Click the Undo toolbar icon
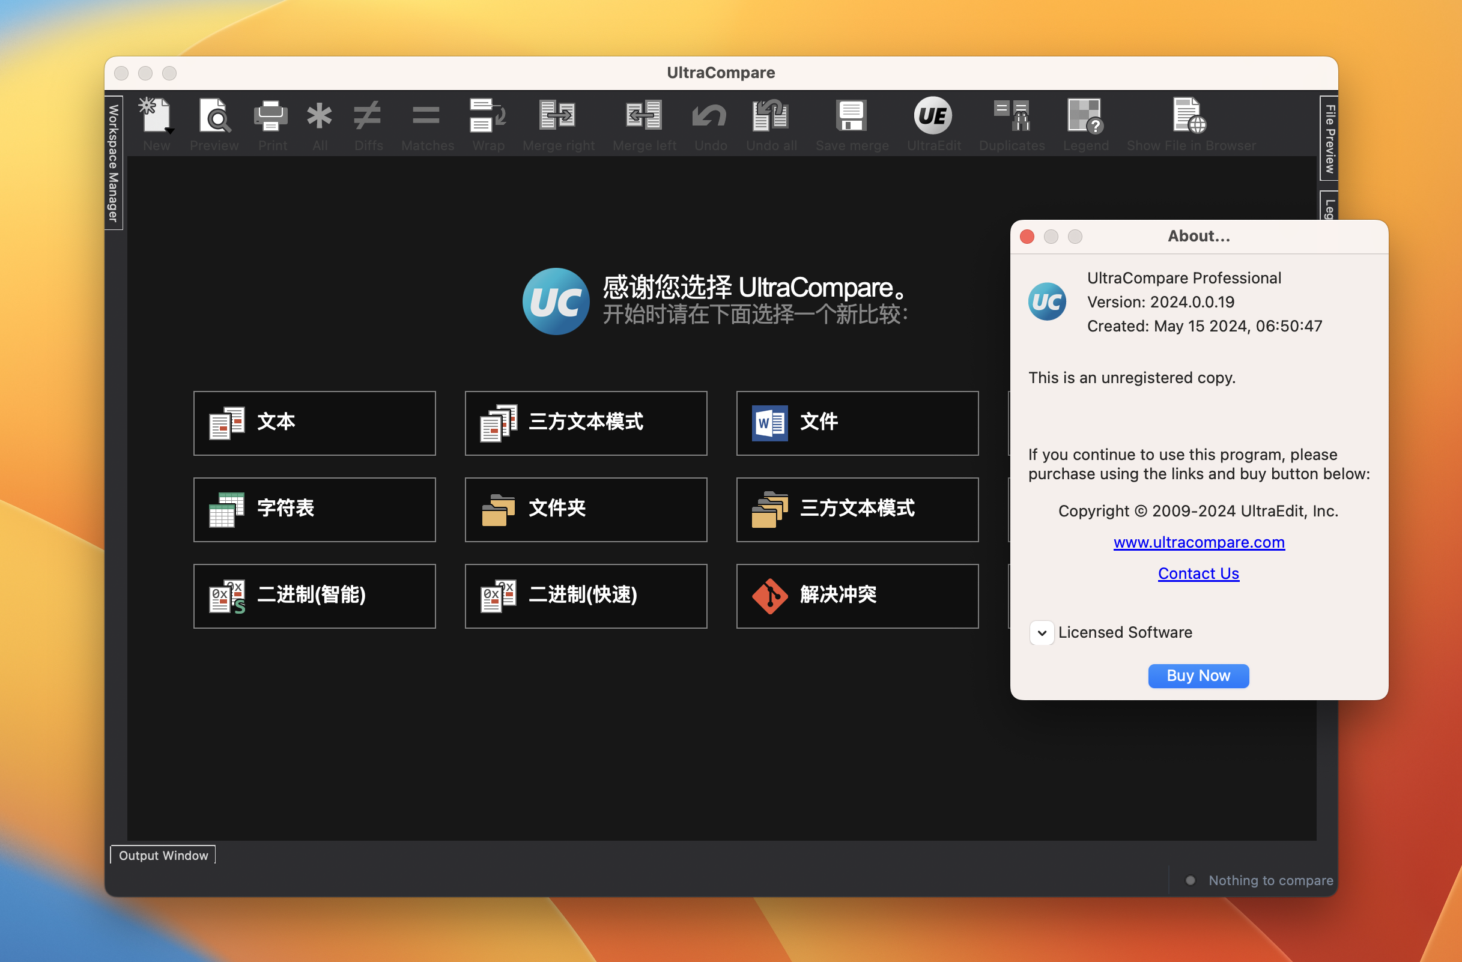 click(x=709, y=115)
